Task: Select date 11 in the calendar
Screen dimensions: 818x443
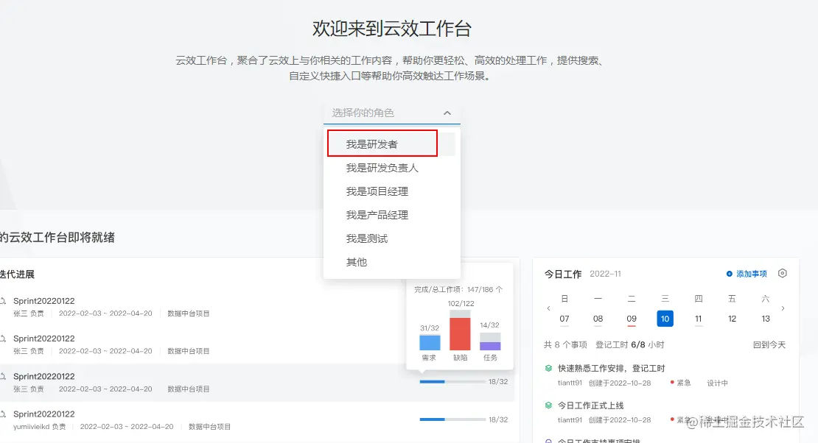Action: tap(699, 319)
